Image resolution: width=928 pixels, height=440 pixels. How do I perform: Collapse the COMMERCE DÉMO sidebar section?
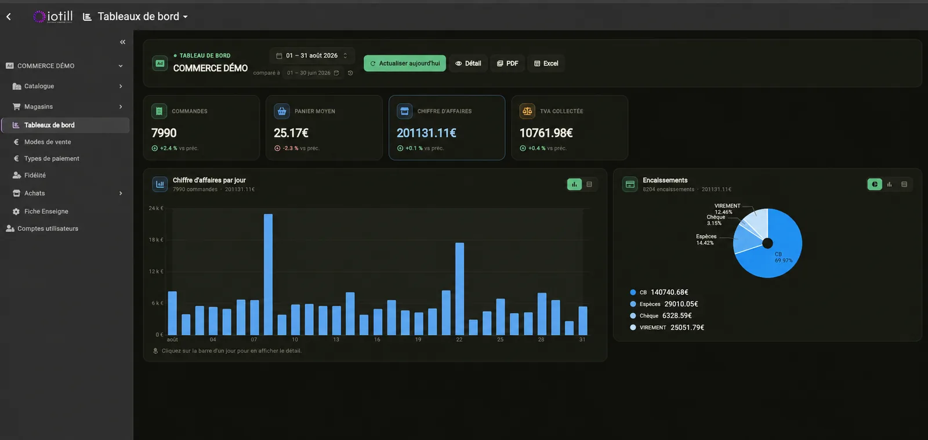point(121,66)
